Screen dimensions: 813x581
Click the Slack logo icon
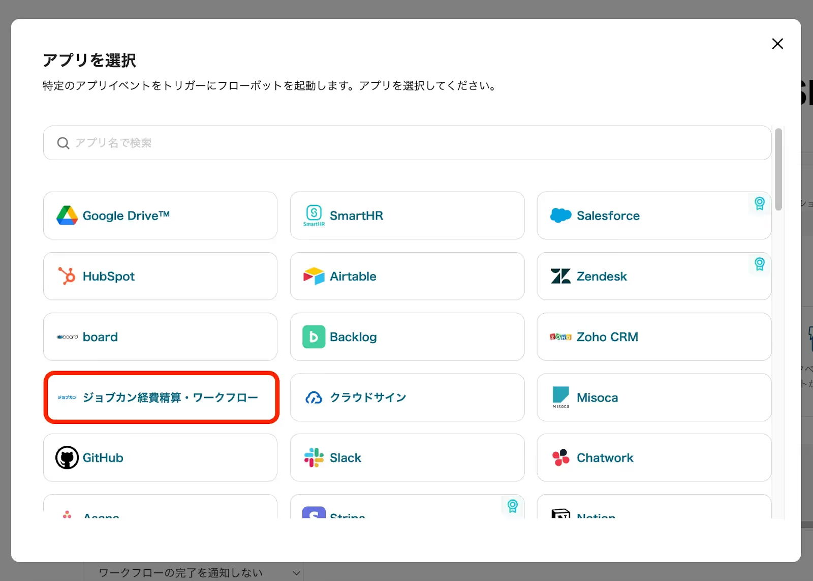click(314, 457)
